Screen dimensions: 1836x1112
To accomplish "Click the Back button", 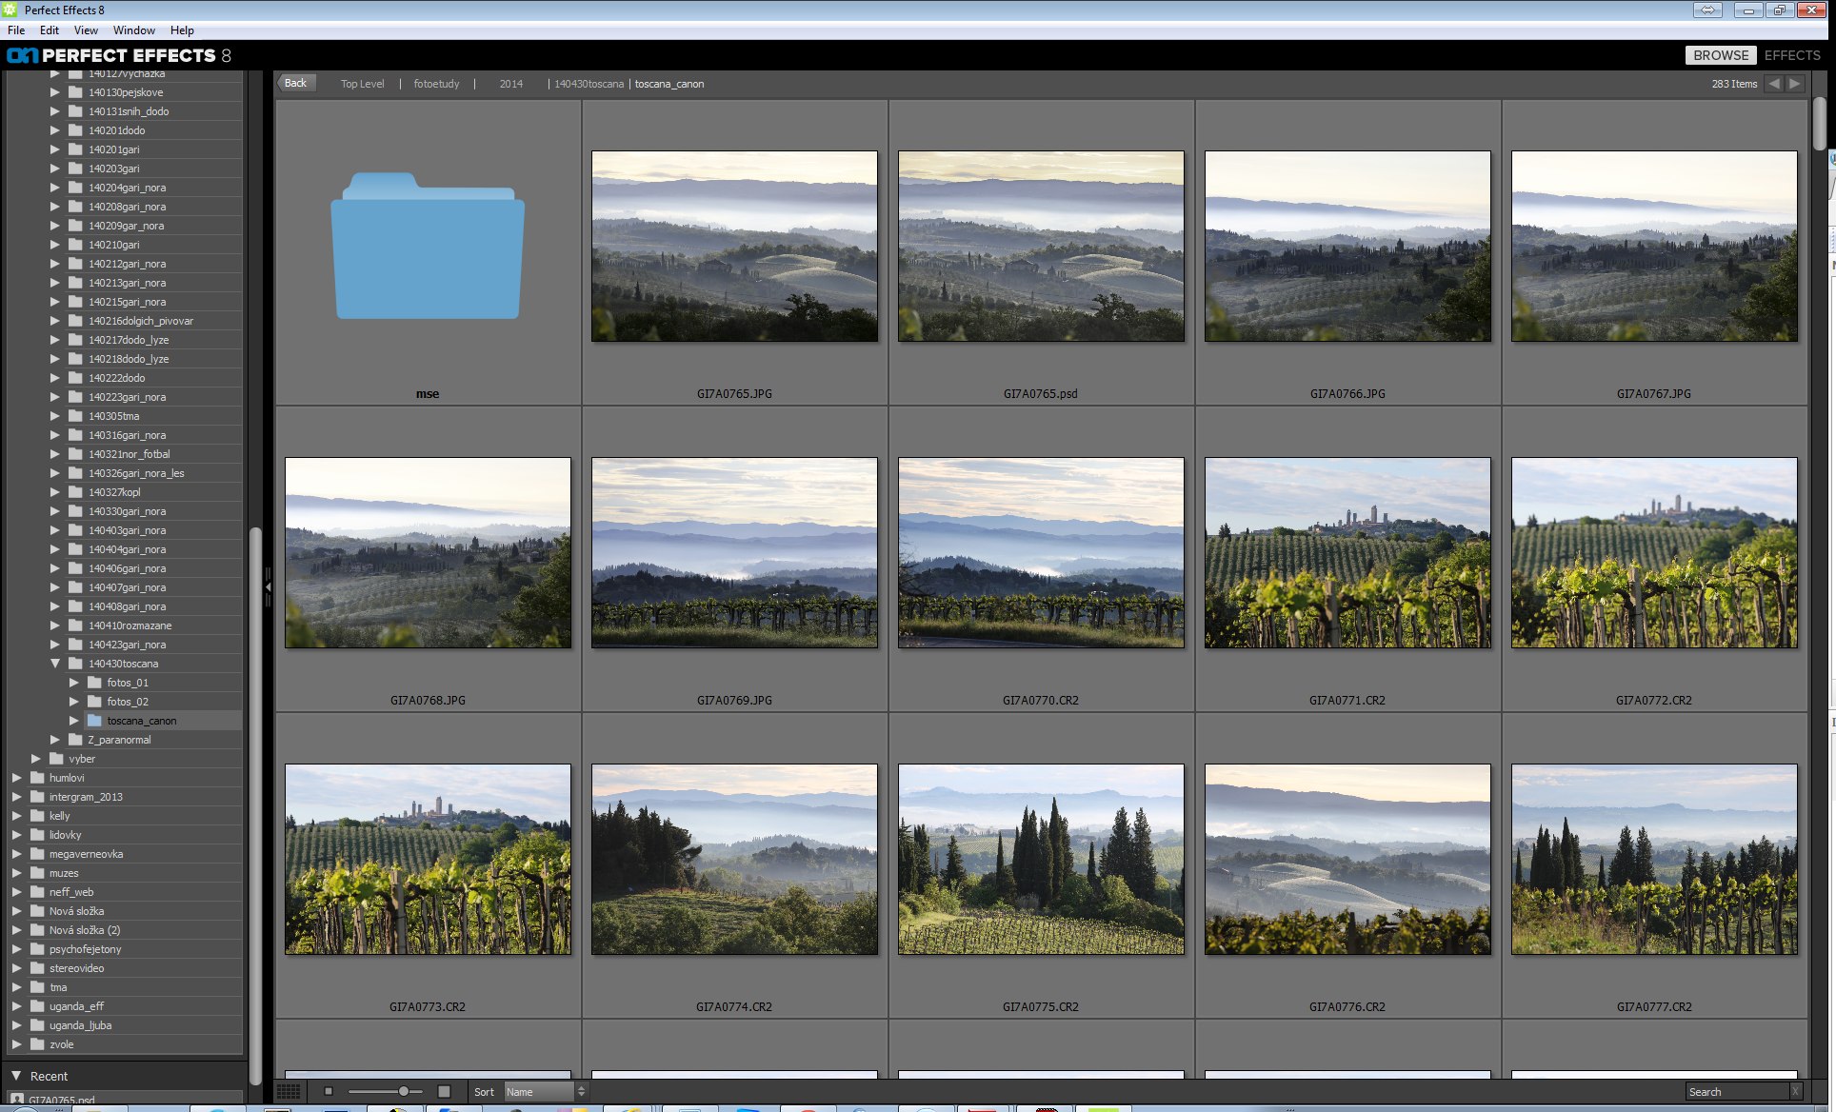I will click(x=296, y=84).
